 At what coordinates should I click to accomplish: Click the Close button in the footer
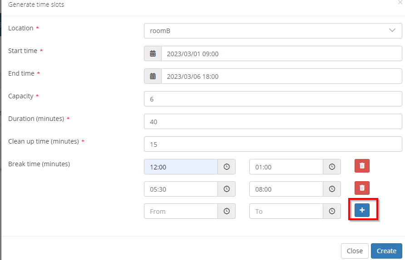[354, 251]
